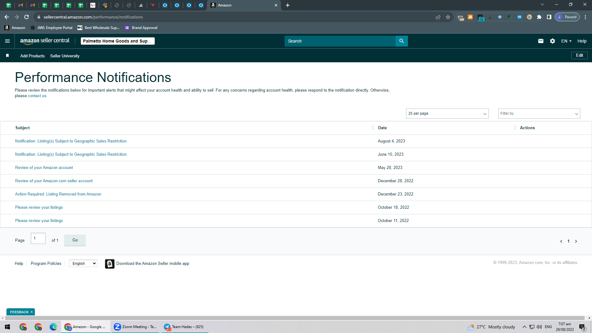This screenshot has height=333, width=592.
Task: Open Action Required: Listing Removed from Amazon
Action: 58,194
